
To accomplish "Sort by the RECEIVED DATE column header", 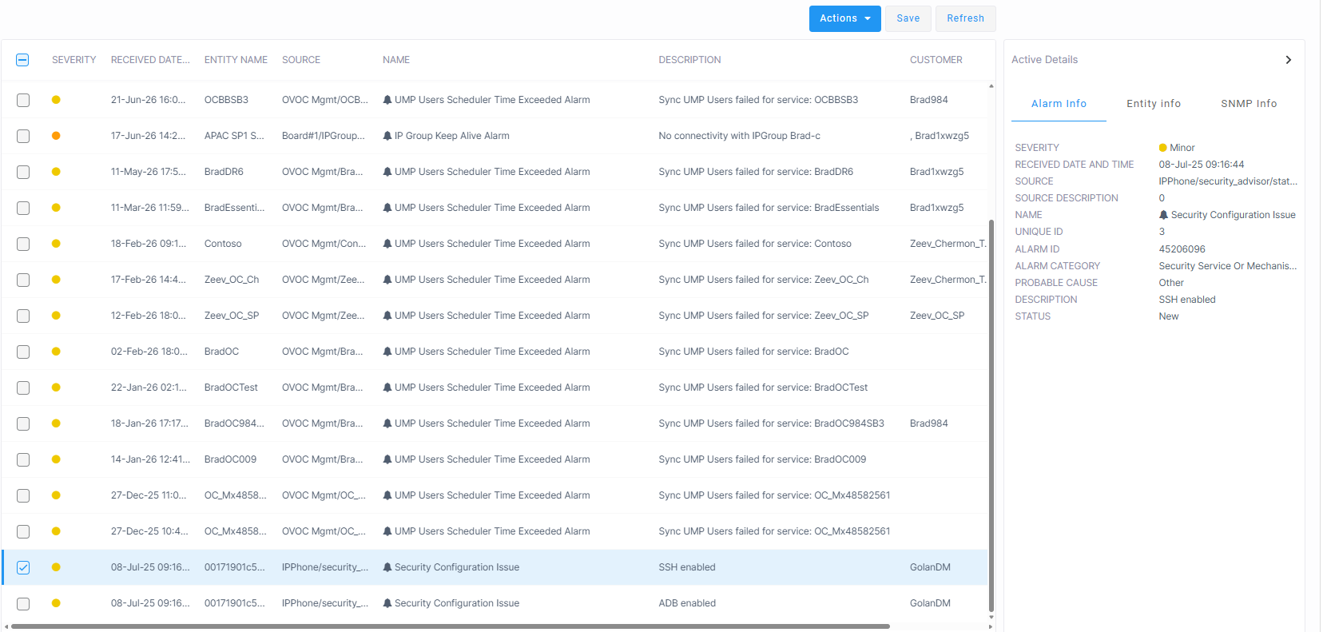I will point(150,60).
